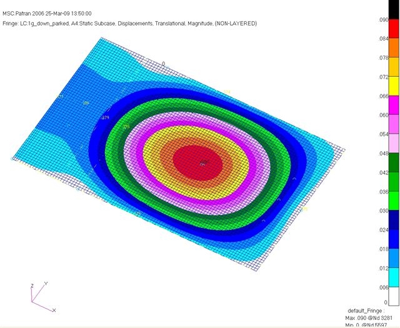400x328 pixels.
Task: Click the white legend swatch above 0
Action: [394, 296]
